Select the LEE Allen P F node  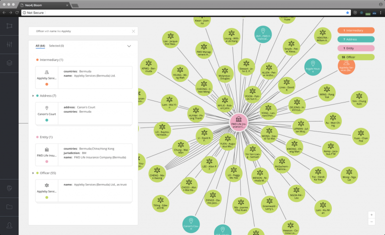click(x=209, y=164)
